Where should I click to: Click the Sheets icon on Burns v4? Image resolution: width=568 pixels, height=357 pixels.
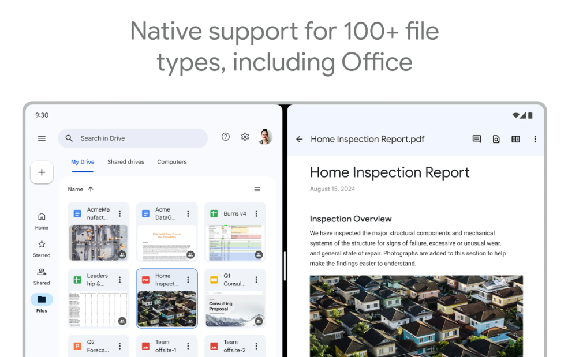(x=214, y=213)
